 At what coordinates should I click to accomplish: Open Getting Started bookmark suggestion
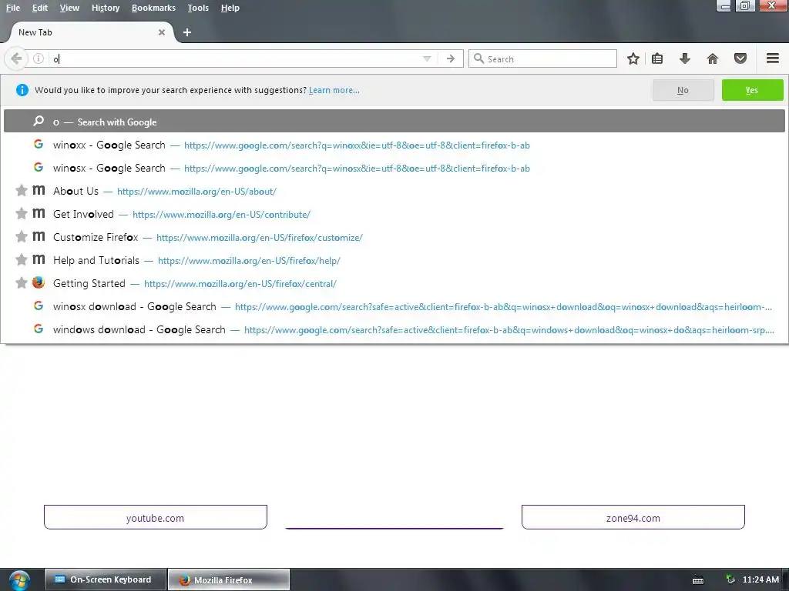coord(394,284)
